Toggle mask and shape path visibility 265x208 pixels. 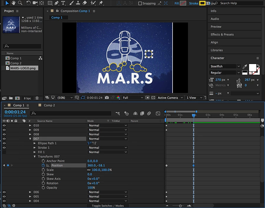click(x=83, y=98)
